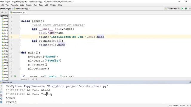This screenshot has height=107, width=191.
Task: Open the Sets.p file in project tree
Action: (5, 69)
